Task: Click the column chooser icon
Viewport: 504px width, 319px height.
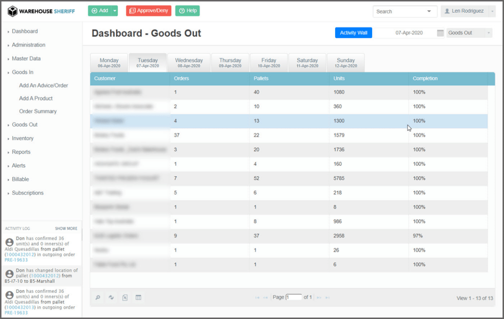Action: (x=138, y=297)
